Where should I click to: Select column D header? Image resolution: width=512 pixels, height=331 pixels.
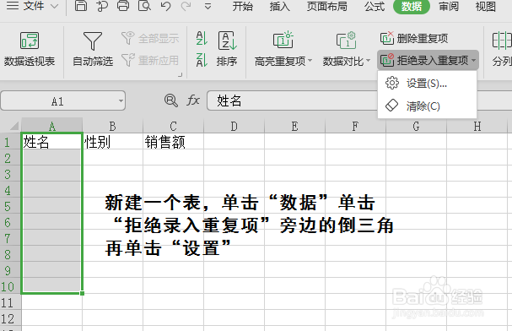tap(234, 126)
